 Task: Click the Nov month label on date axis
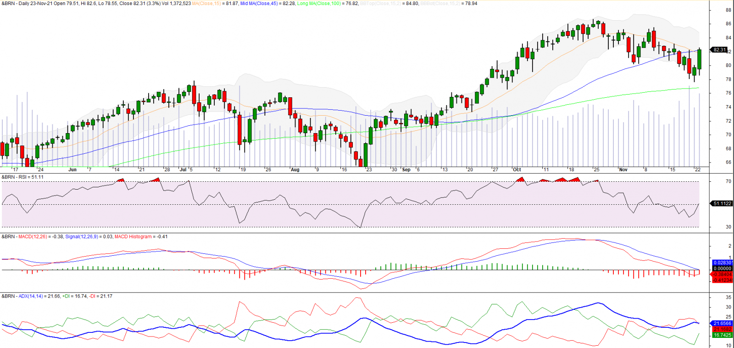coord(623,169)
